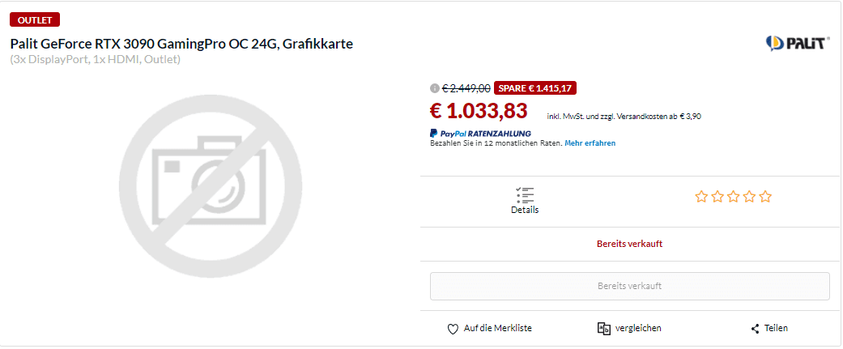Rate the product with the first star
The height and width of the screenshot is (349, 843).
(701, 197)
